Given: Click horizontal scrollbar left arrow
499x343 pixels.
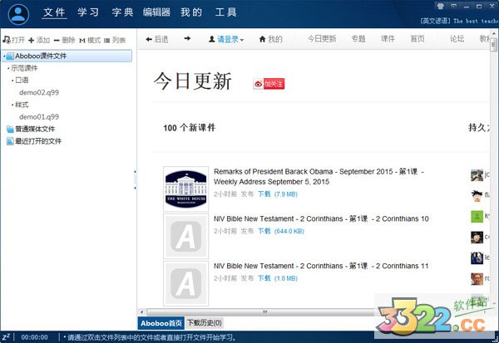Looking at the screenshot, I should click(x=142, y=312).
